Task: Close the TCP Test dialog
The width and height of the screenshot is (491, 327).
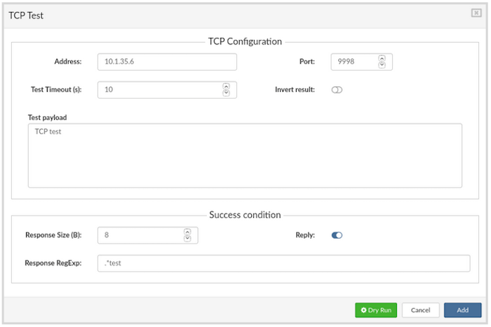Action: click(x=476, y=13)
